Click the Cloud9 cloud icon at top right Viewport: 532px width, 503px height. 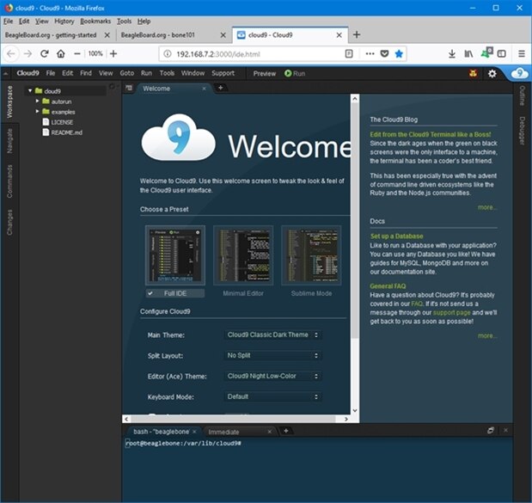point(519,74)
